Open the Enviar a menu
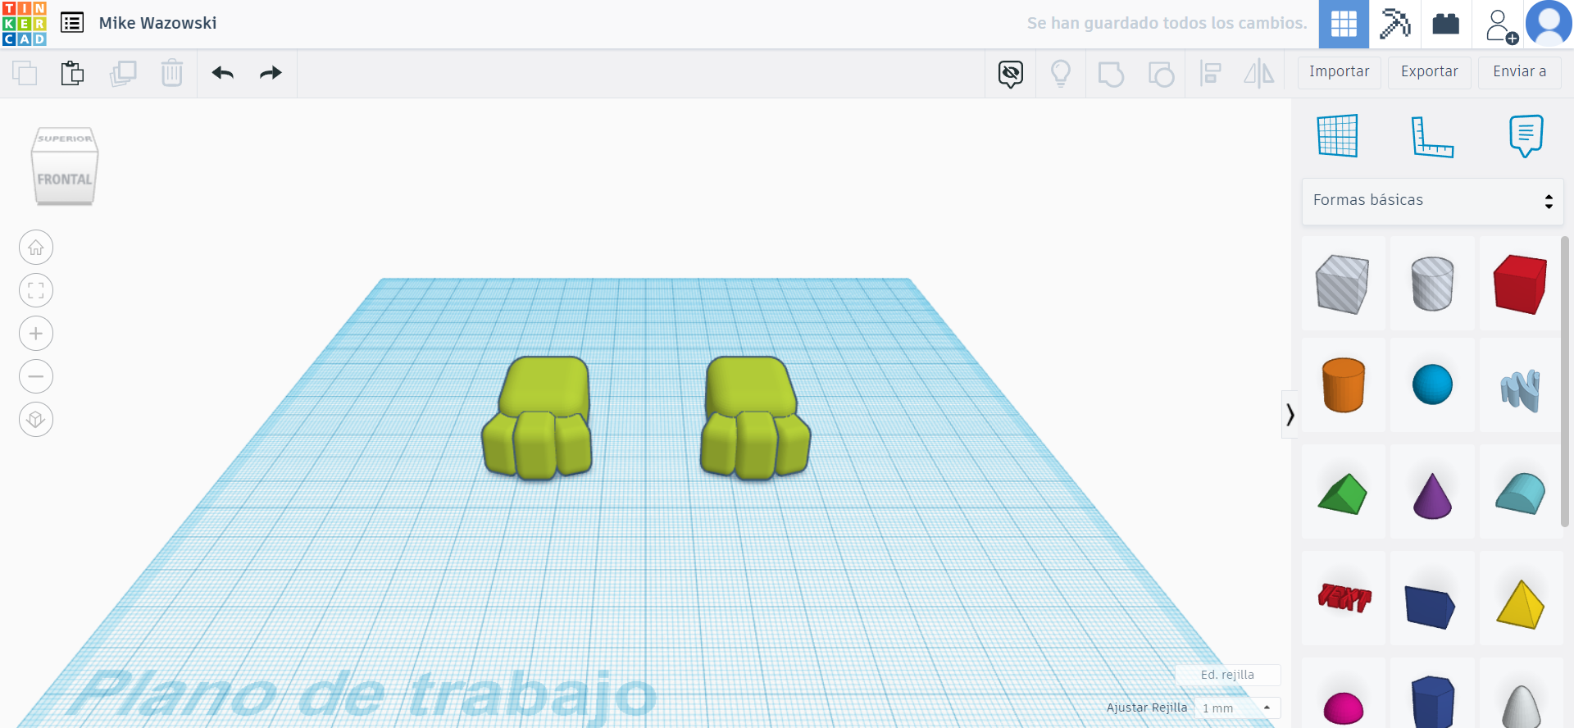 pyautogui.click(x=1520, y=72)
